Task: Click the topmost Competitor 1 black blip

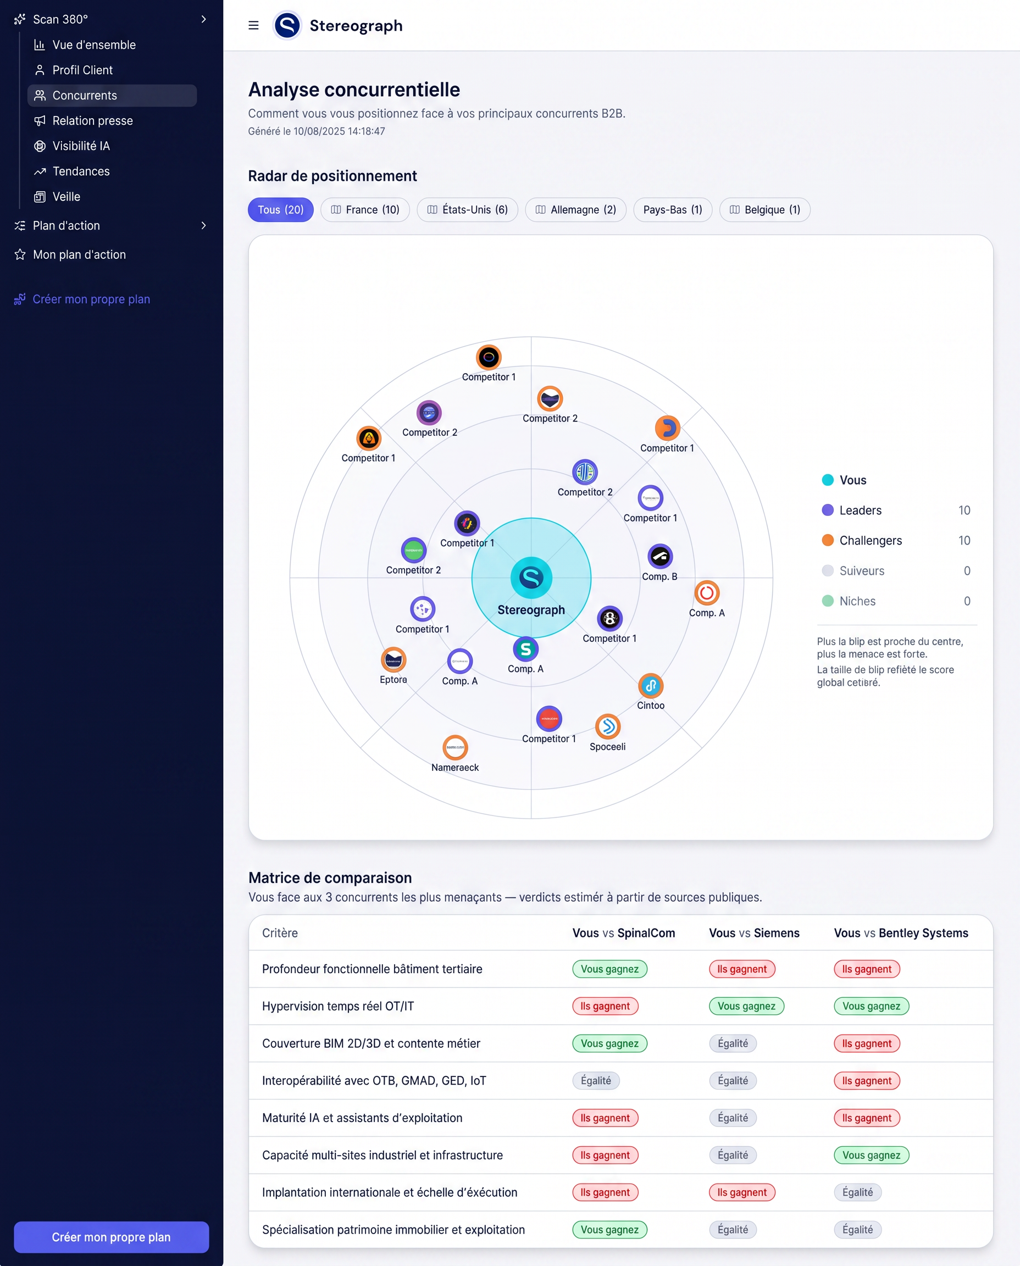Action: [488, 357]
